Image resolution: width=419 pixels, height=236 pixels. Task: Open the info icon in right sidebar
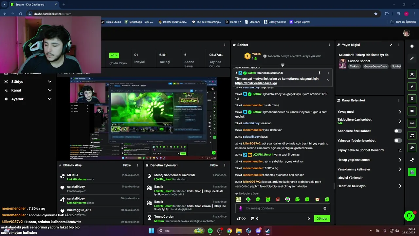coord(412,46)
